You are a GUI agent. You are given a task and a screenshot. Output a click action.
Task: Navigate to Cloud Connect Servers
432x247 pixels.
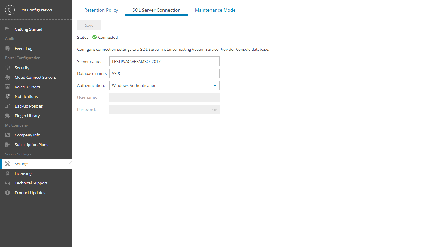pyautogui.click(x=36, y=77)
